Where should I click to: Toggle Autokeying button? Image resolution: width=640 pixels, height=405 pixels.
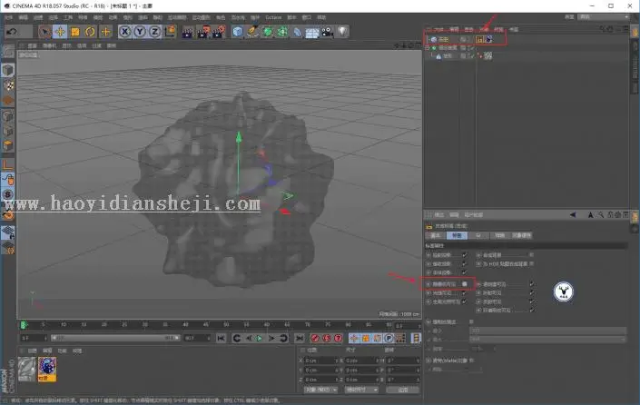tap(327, 338)
